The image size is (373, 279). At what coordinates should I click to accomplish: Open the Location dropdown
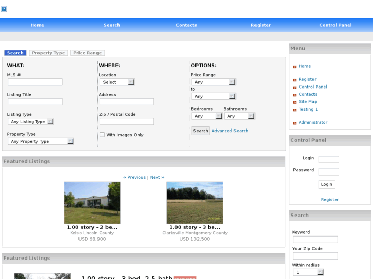click(117, 82)
